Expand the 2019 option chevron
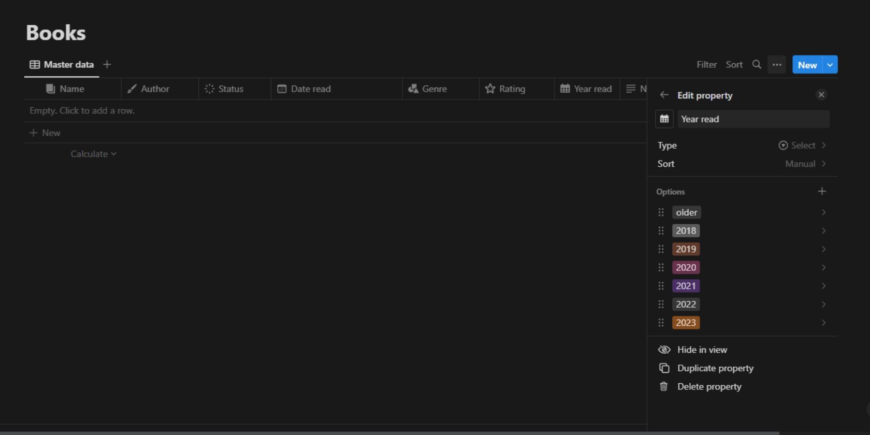The image size is (870, 435). (823, 249)
